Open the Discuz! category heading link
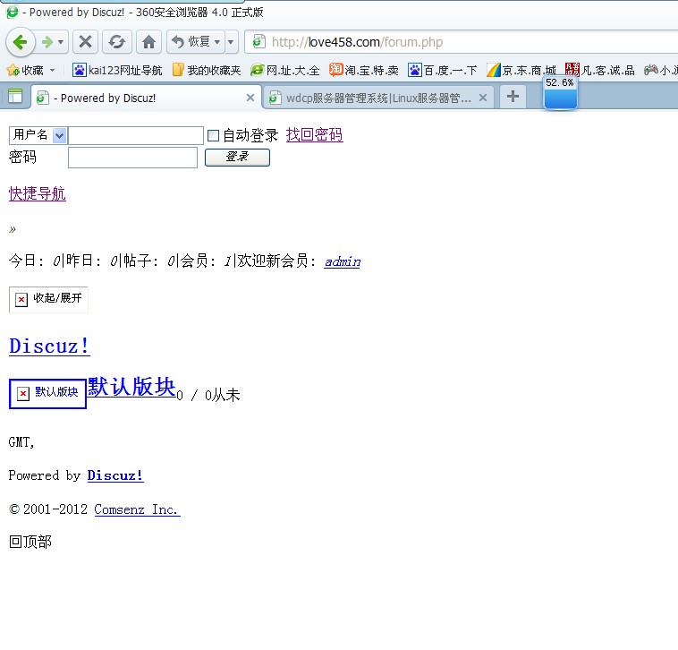Image resolution: width=678 pixels, height=650 pixels. [49, 346]
